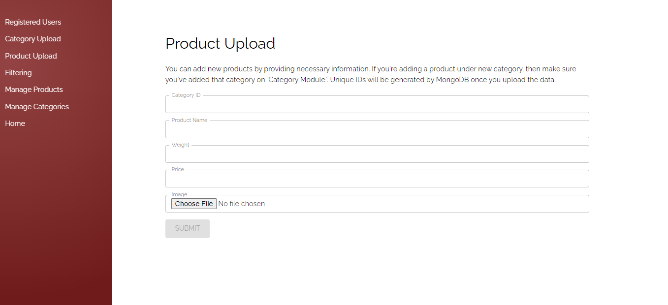Open Manage Categories

36,106
